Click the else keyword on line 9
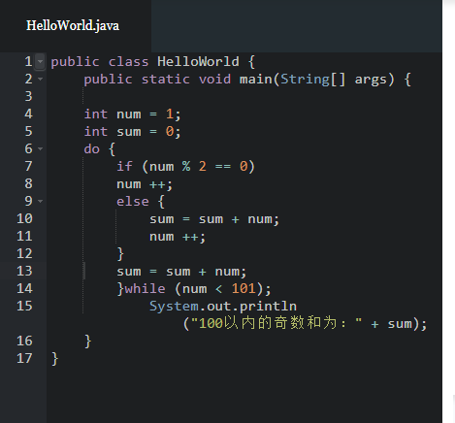 click(x=133, y=202)
